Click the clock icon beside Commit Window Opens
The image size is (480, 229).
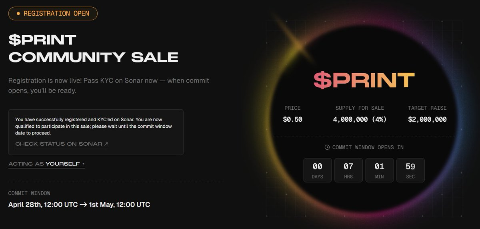[x=327, y=147]
